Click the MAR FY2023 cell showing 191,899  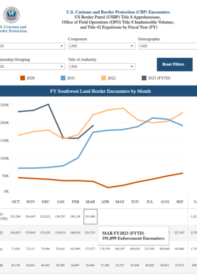[x=90, y=217]
